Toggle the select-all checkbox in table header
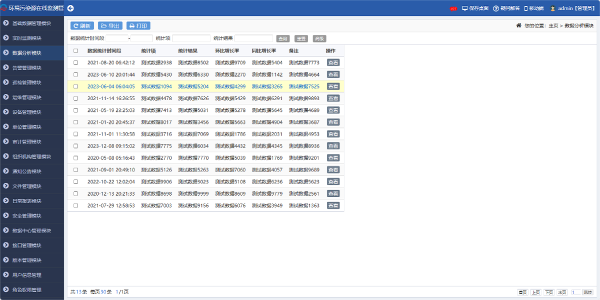This screenshot has height=300, width=600. [x=76, y=50]
